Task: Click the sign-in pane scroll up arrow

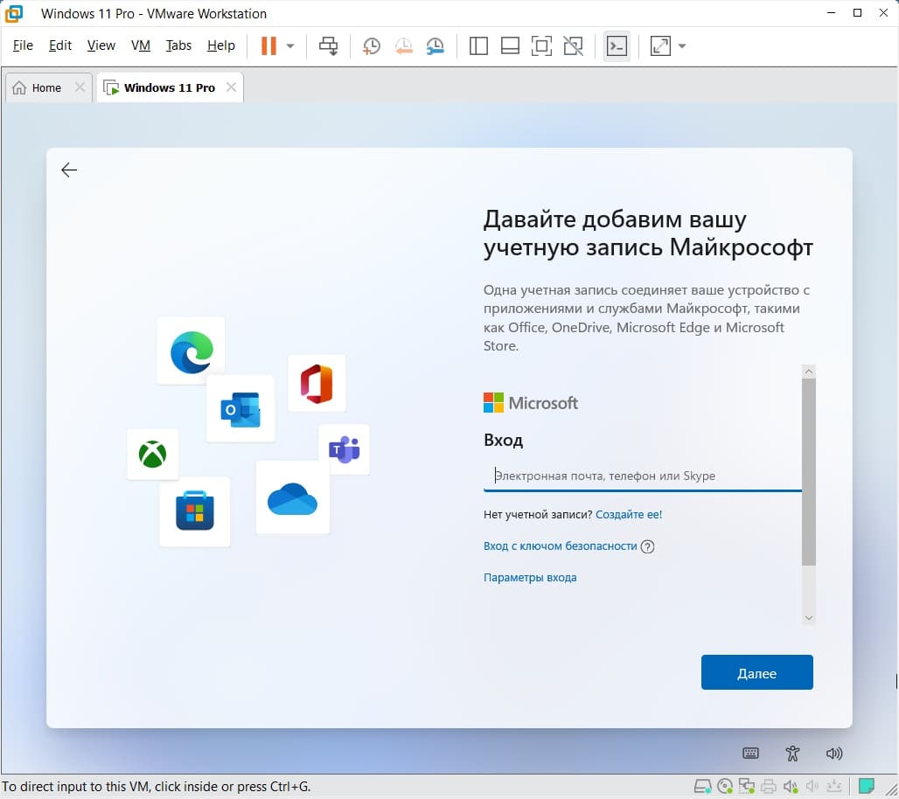Action: 808,372
